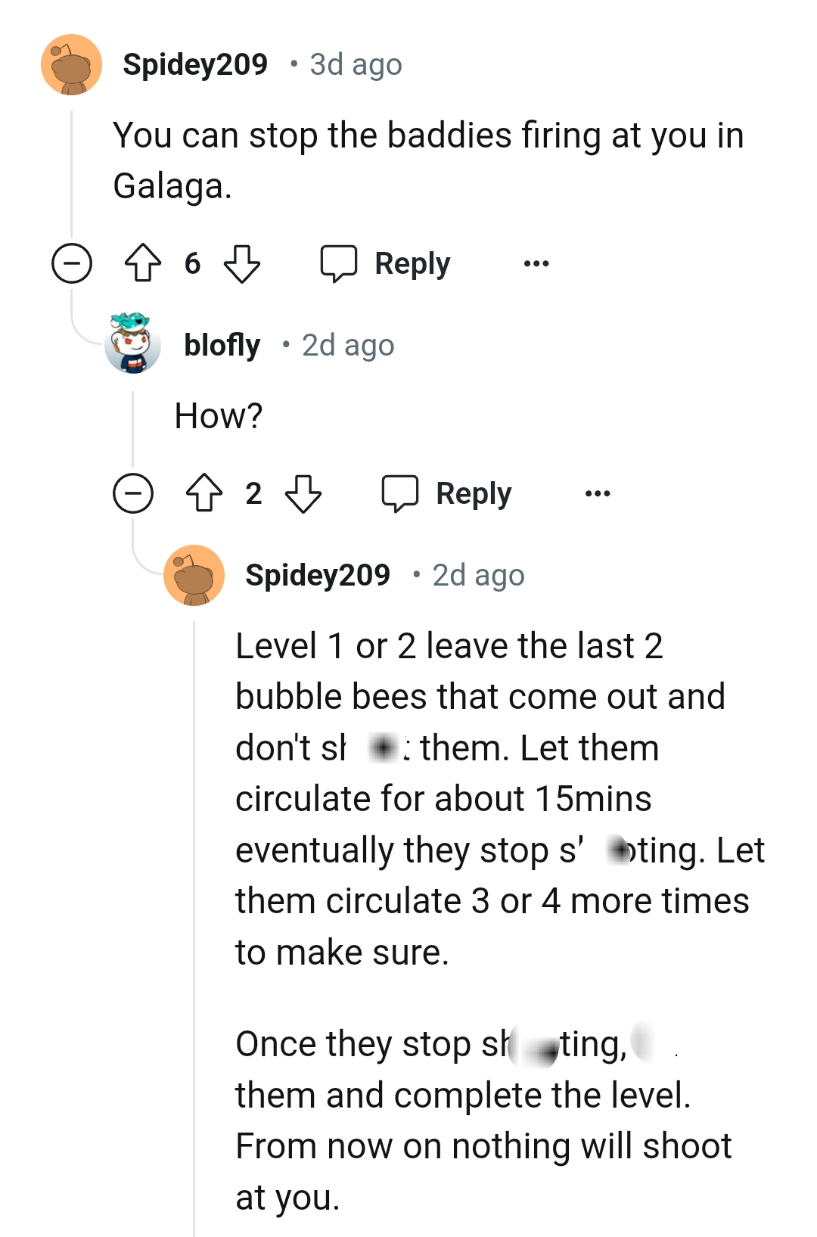The width and height of the screenshot is (817, 1237).
Task: Collapse blofly's comment thread
Action: click(x=133, y=493)
